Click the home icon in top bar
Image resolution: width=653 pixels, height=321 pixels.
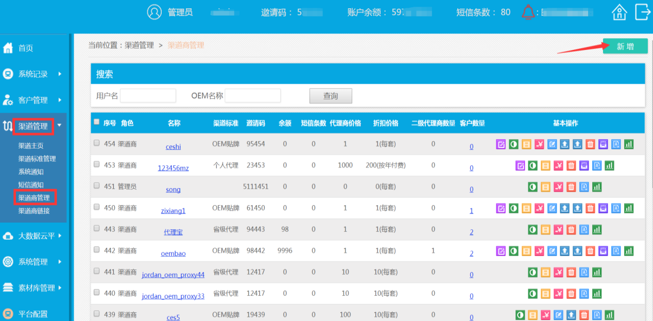click(x=619, y=12)
